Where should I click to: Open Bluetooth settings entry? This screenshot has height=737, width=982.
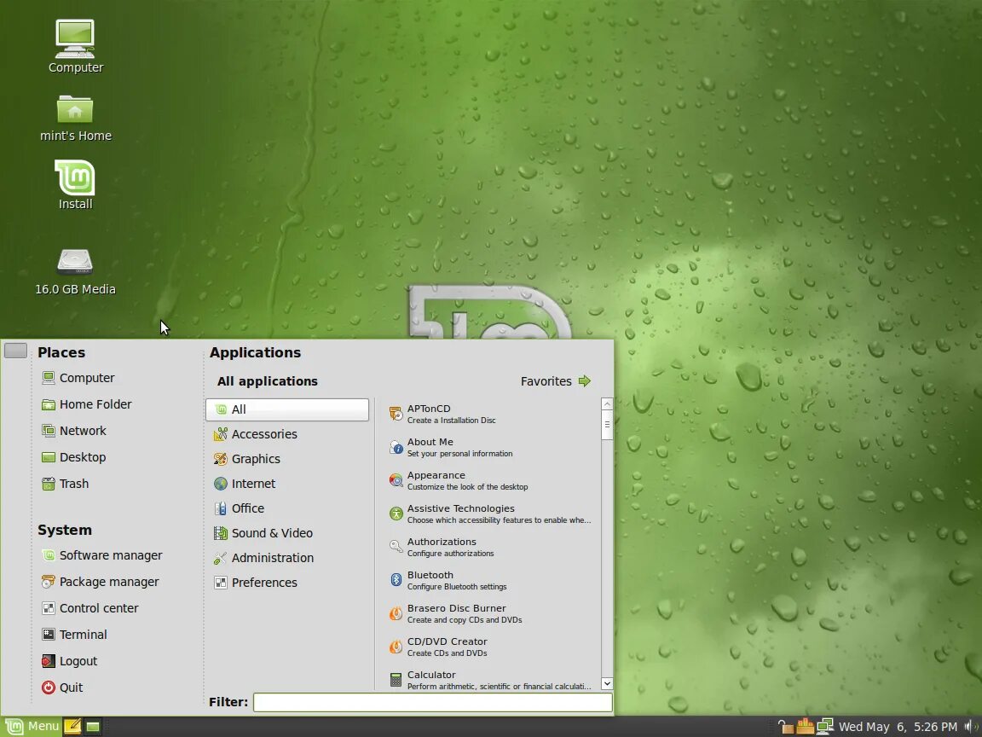(x=490, y=580)
